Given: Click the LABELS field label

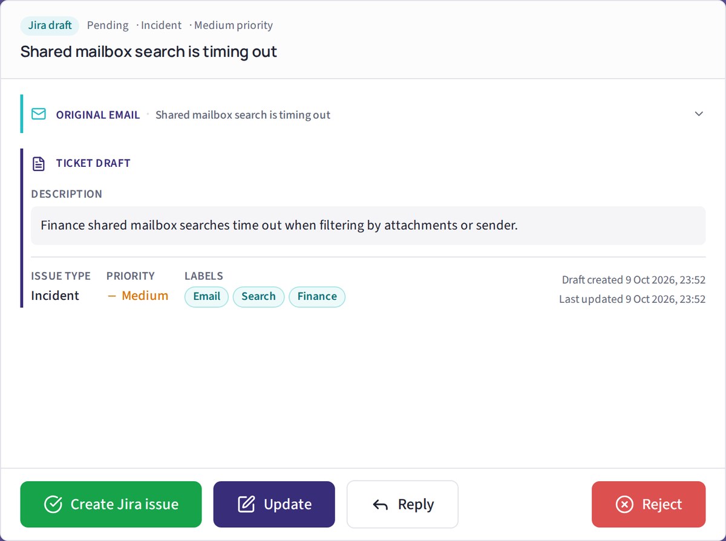Looking at the screenshot, I should coord(204,276).
